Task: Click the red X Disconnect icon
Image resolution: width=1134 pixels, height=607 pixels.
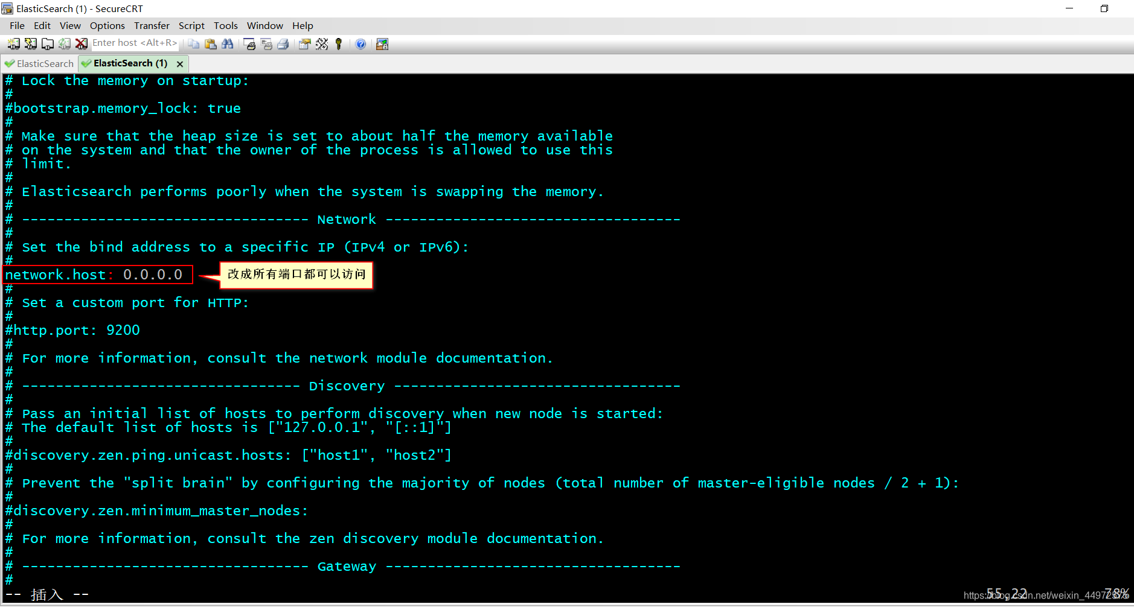Action: pos(81,44)
